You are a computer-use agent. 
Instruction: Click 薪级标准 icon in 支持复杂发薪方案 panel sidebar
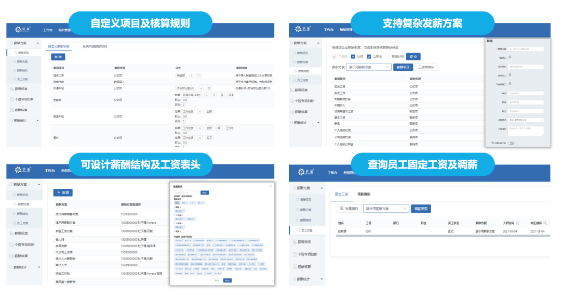(x=292, y=90)
